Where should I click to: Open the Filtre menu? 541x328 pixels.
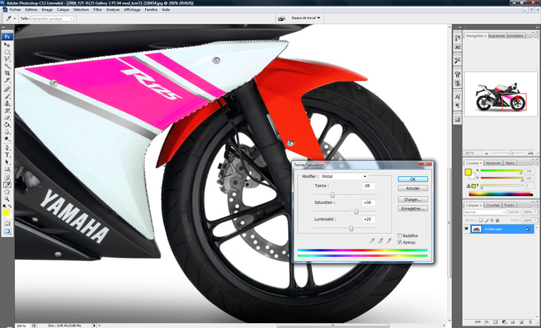(x=97, y=10)
